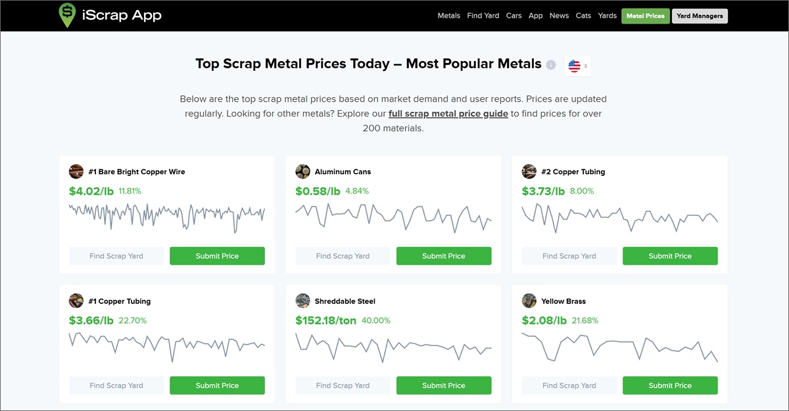The height and width of the screenshot is (411, 789).
Task: Submit Price for Shreddable Steel
Action: pyautogui.click(x=443, y=385)
